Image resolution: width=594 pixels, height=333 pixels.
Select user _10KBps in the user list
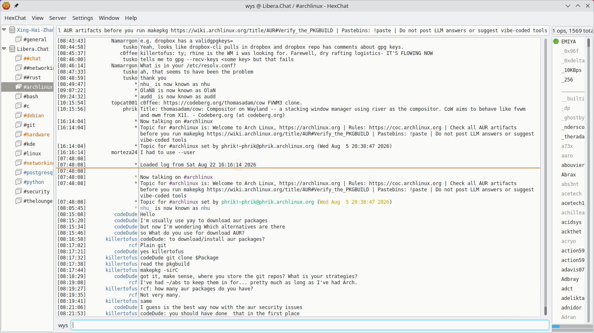(571, 70)
